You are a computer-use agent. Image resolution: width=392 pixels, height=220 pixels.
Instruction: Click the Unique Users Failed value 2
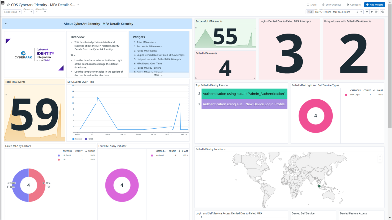[x=354, y=53]
